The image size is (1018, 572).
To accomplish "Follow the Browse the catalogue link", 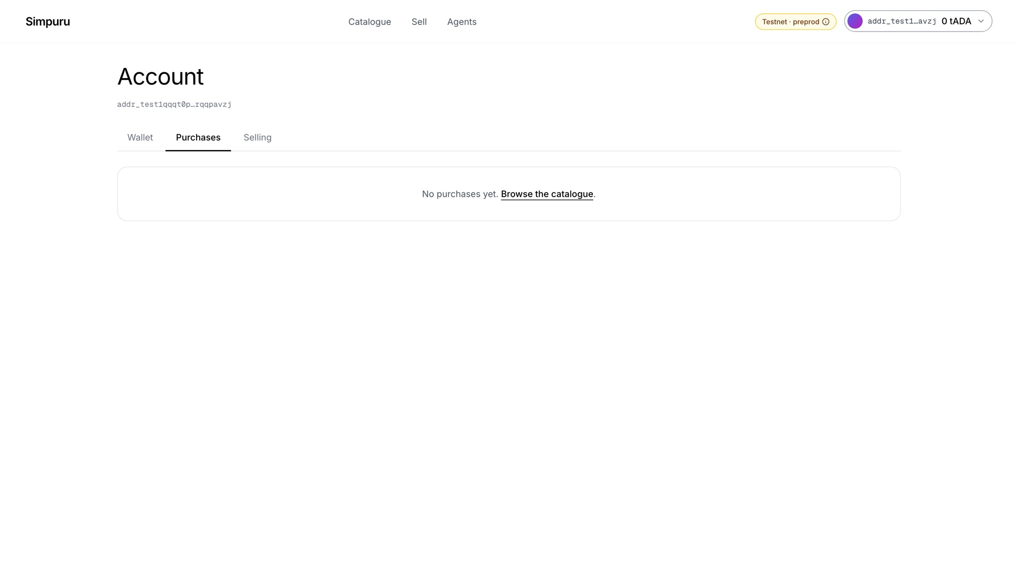I will pyautogui.click(x=547, y=194).
